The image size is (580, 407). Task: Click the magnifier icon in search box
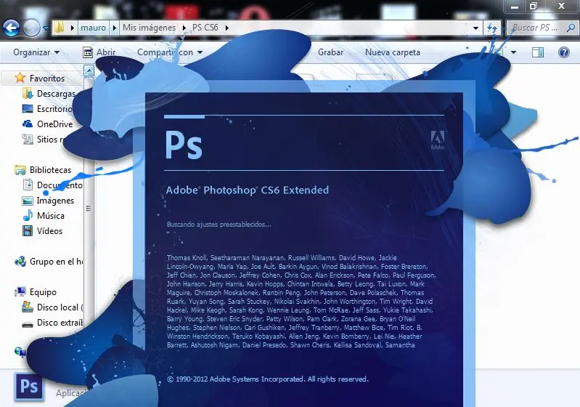pyautogui.click(x=571, y=28)
